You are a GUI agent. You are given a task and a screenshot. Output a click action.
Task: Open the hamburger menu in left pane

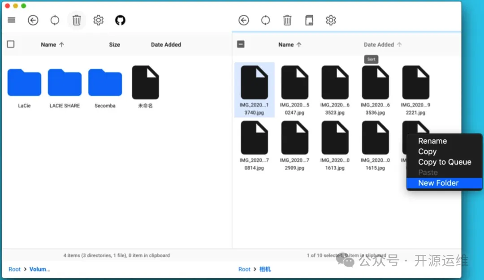pyautogui.click(x=12, y=20)
